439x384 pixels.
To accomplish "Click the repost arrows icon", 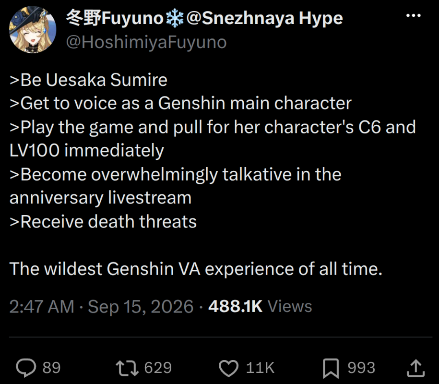I will [x=127, y=368].
